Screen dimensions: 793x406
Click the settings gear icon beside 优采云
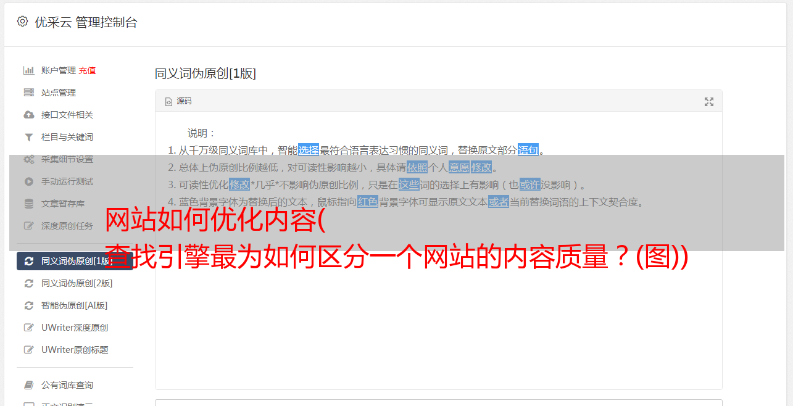click(x=23, y=22)
